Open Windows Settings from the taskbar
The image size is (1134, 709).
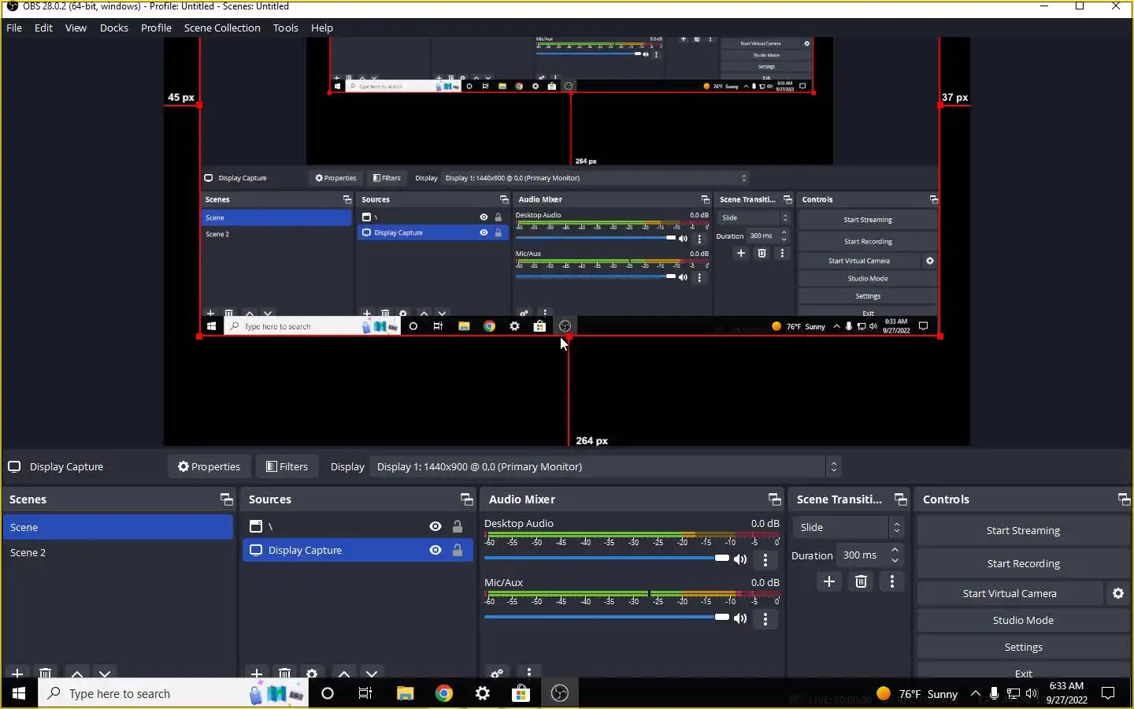pyautogui.click(x=483, y=693)
